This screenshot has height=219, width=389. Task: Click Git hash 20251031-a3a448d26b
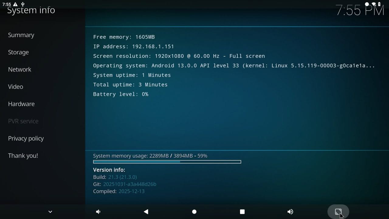point(130,184)
